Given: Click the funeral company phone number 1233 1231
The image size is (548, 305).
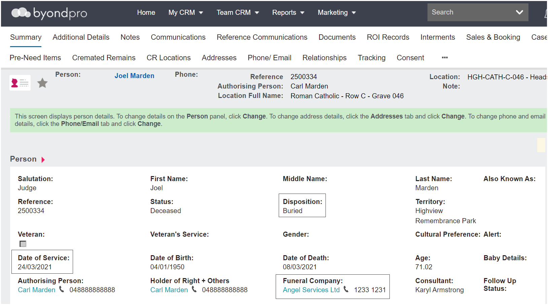Looking at the screenshot, I should pos(370,290).
